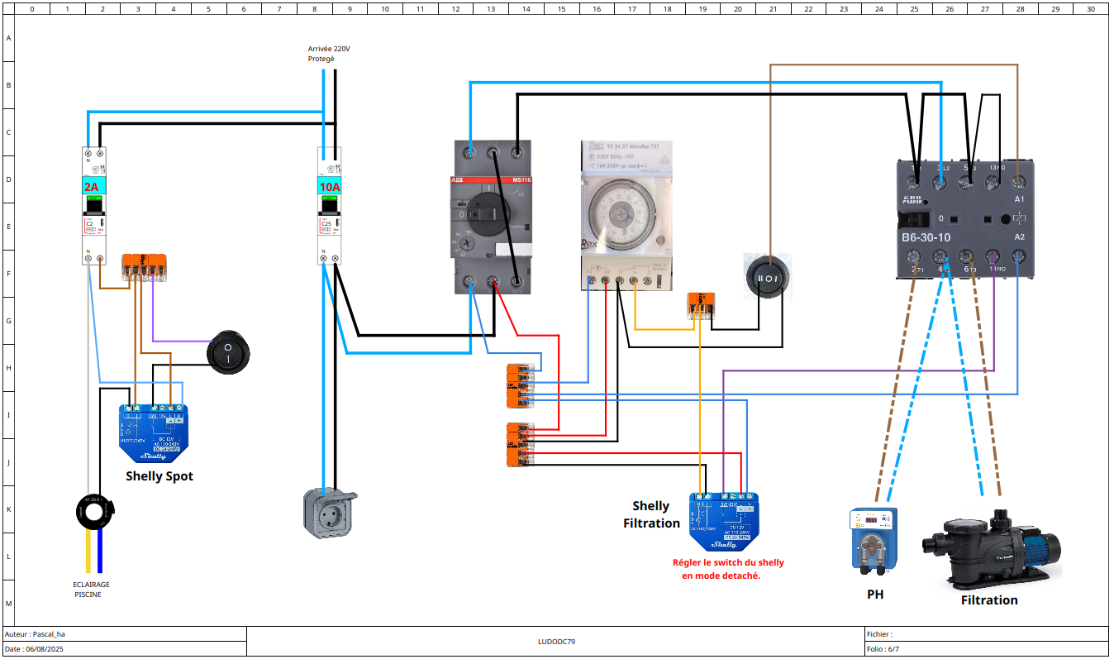
Task: Click the LUDODC79 title block cell
Action: (555, 641)
